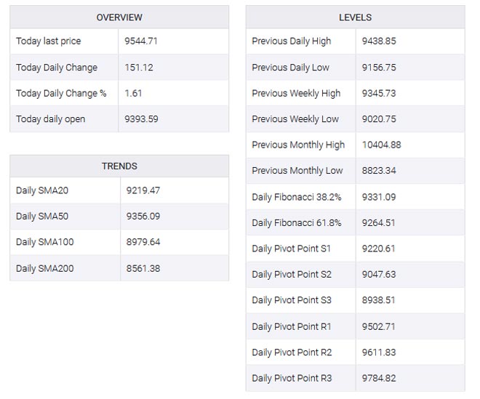Click the Previous Daily High label

point(291,41)
